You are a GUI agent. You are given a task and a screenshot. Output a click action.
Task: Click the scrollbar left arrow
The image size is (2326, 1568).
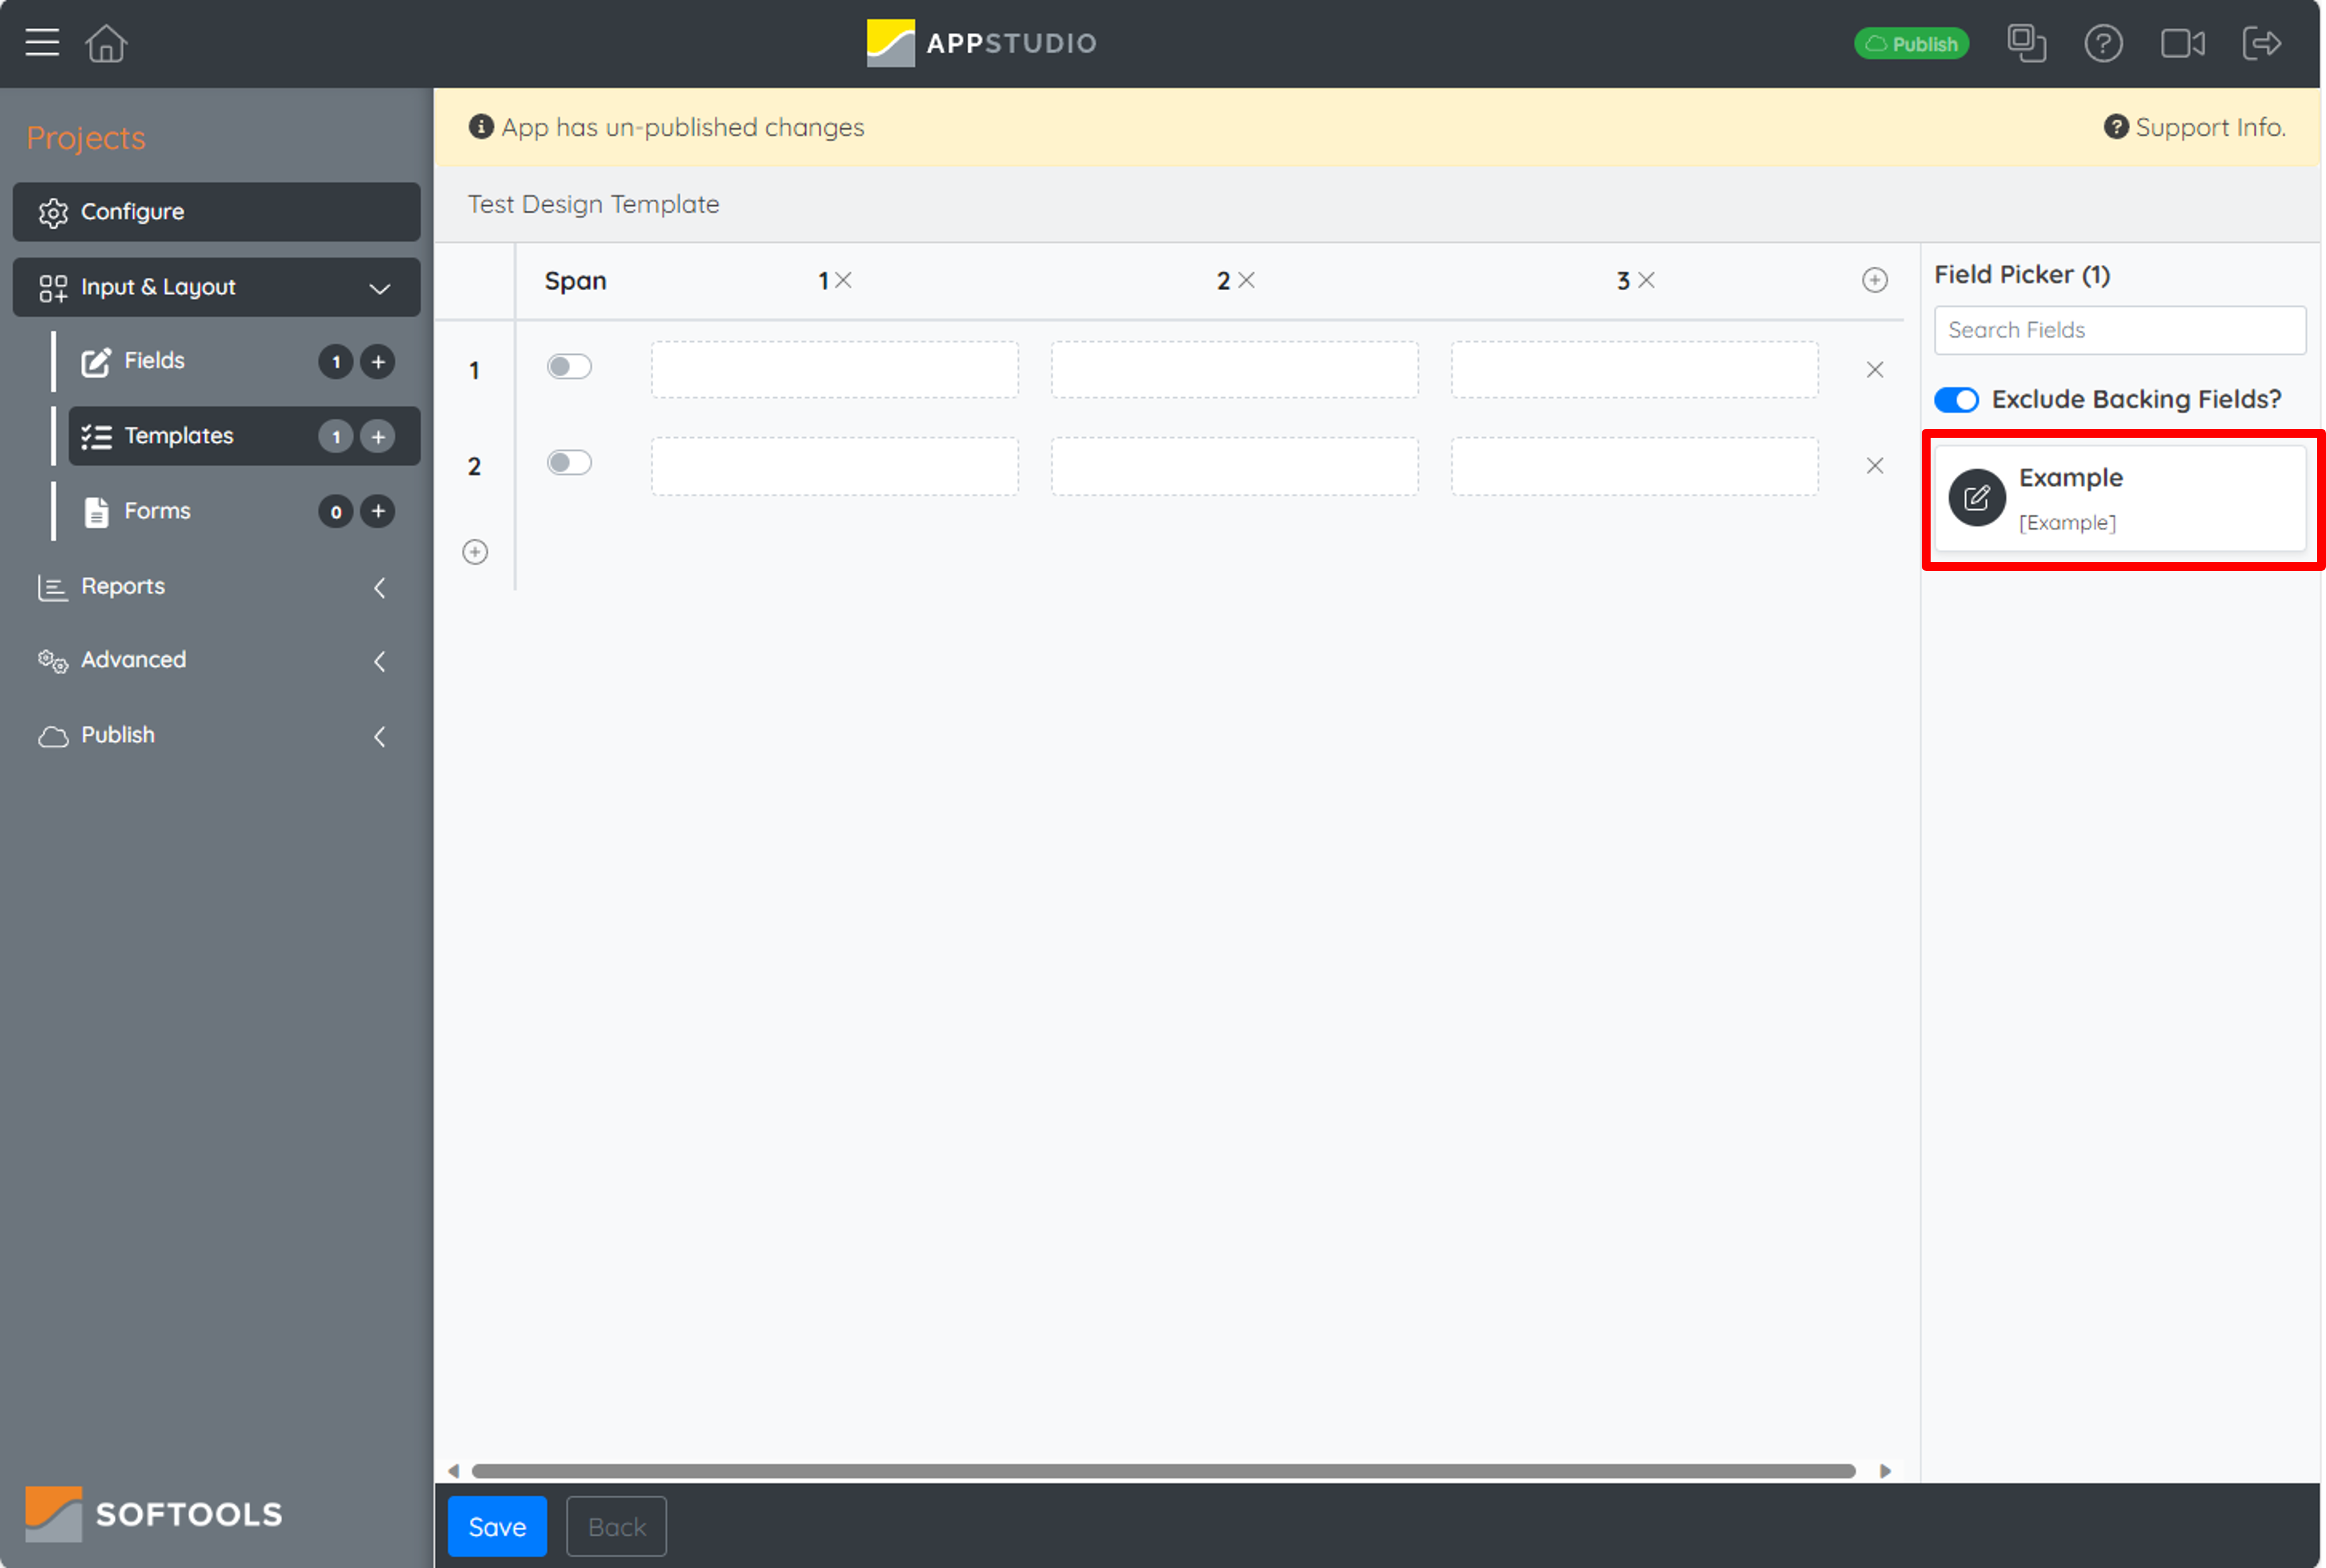click(x=453, y=1470)
